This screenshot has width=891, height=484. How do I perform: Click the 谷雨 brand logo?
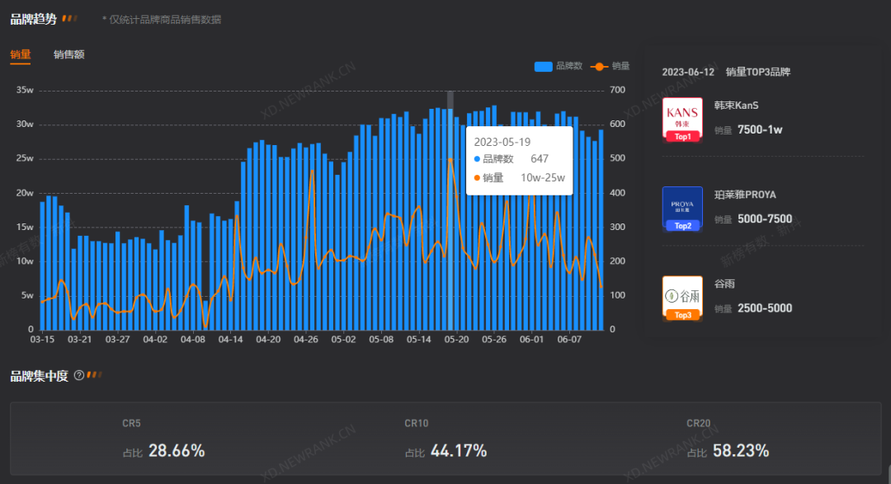682,294
